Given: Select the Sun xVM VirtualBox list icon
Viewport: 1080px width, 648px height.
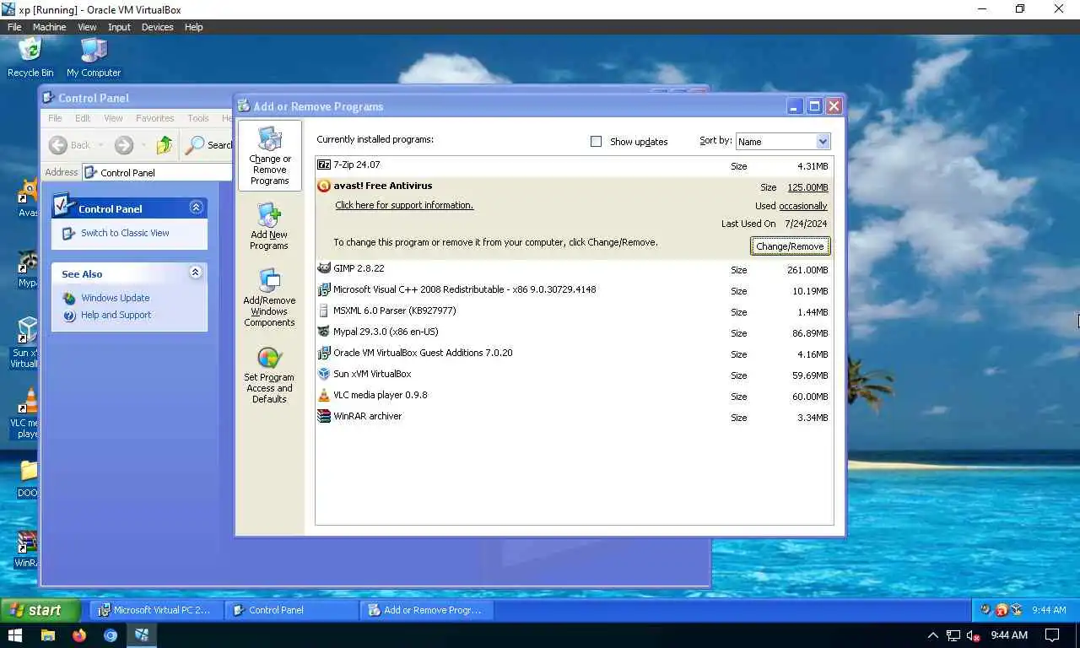Looking at the screenshot, I should click(x=324, y=374).
